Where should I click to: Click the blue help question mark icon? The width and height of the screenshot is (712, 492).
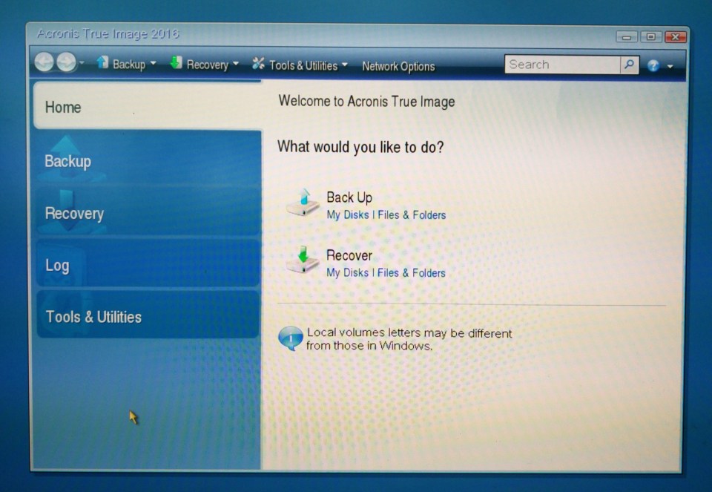653,66
